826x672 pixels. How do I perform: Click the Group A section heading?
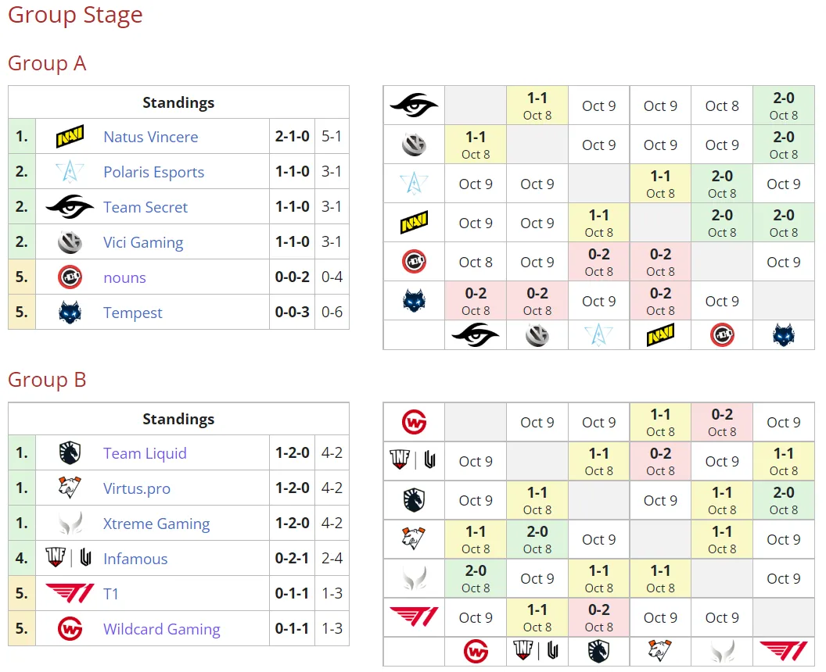coord(47,63)
